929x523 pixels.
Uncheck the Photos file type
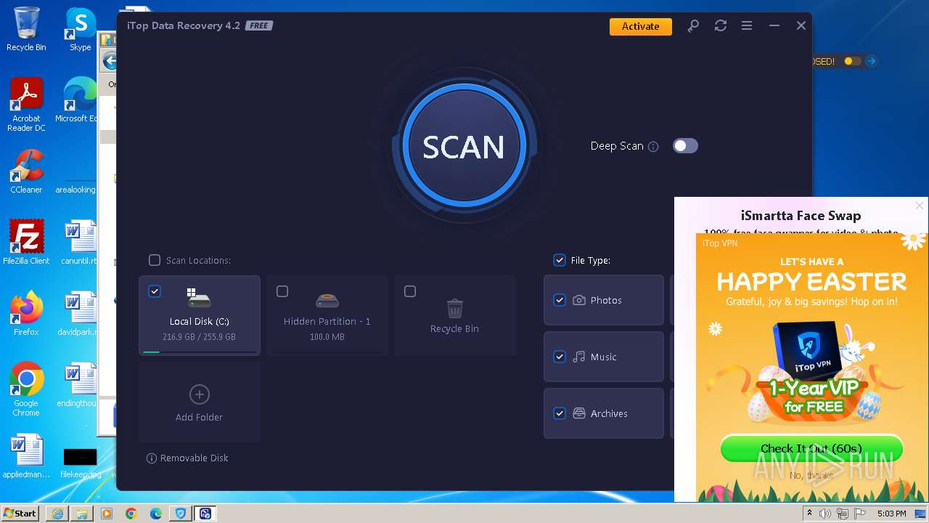coord(560,300)
